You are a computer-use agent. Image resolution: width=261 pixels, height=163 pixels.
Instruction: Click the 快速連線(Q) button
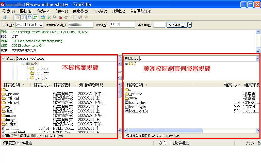[x=177, y=25]
